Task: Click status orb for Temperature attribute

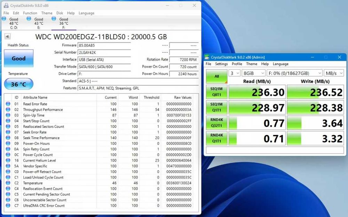Action: [x=8, y=183]
